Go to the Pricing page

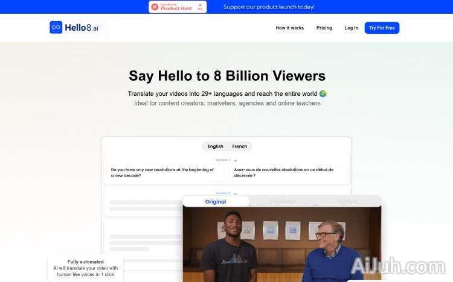[x=324, y=28]
